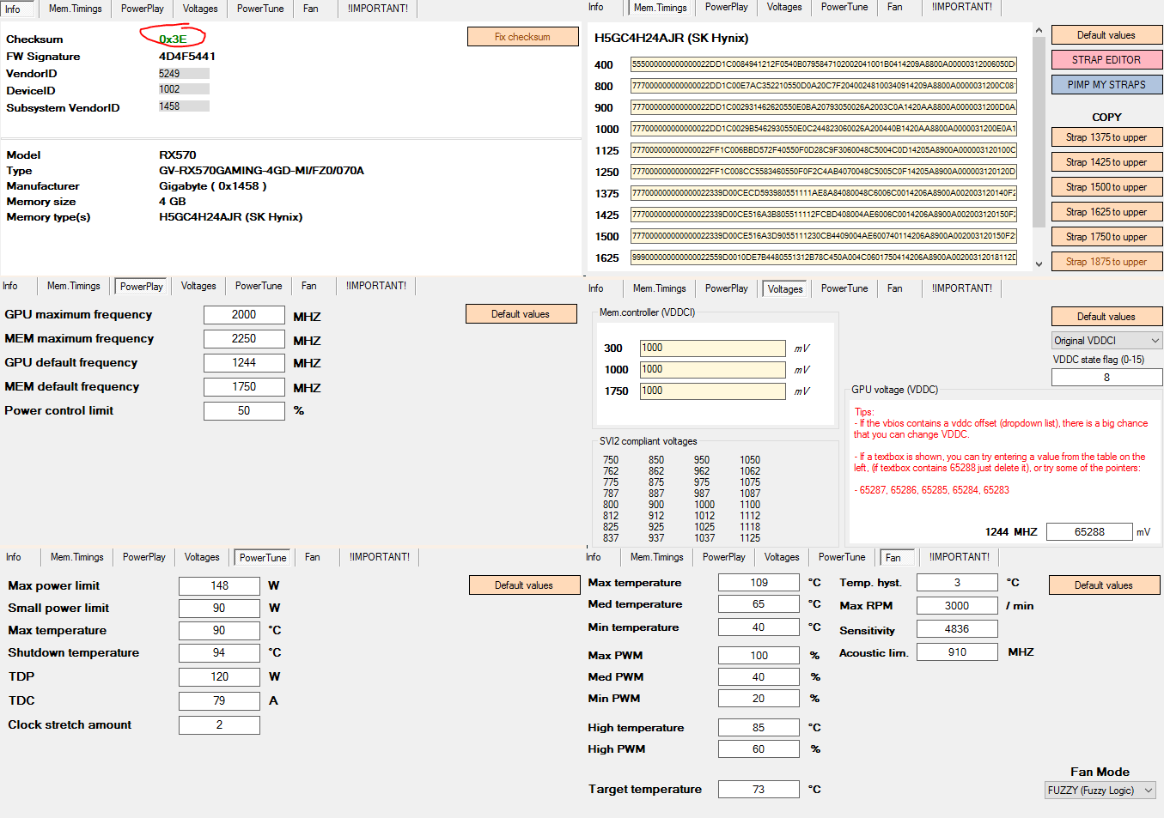The width and height of the screenshot is (1164, 818).
Task: Edit the Min PWM field
Action: [x=759, y=699]
